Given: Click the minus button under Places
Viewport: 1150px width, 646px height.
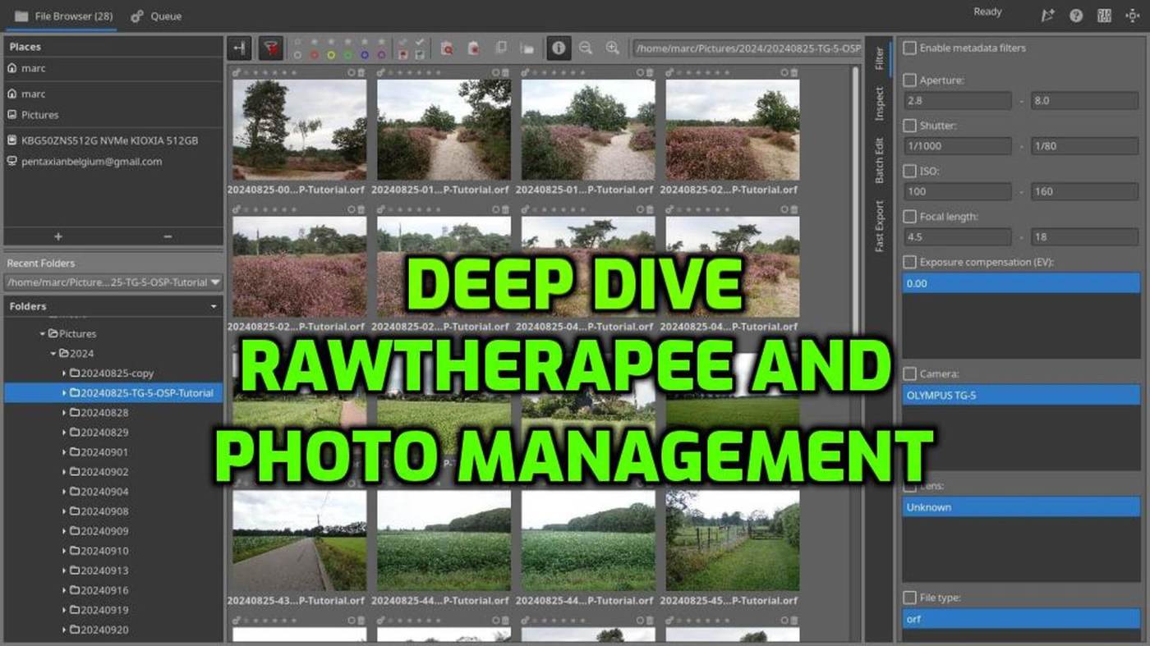Looking at the screenshot, I should (168, 236).
